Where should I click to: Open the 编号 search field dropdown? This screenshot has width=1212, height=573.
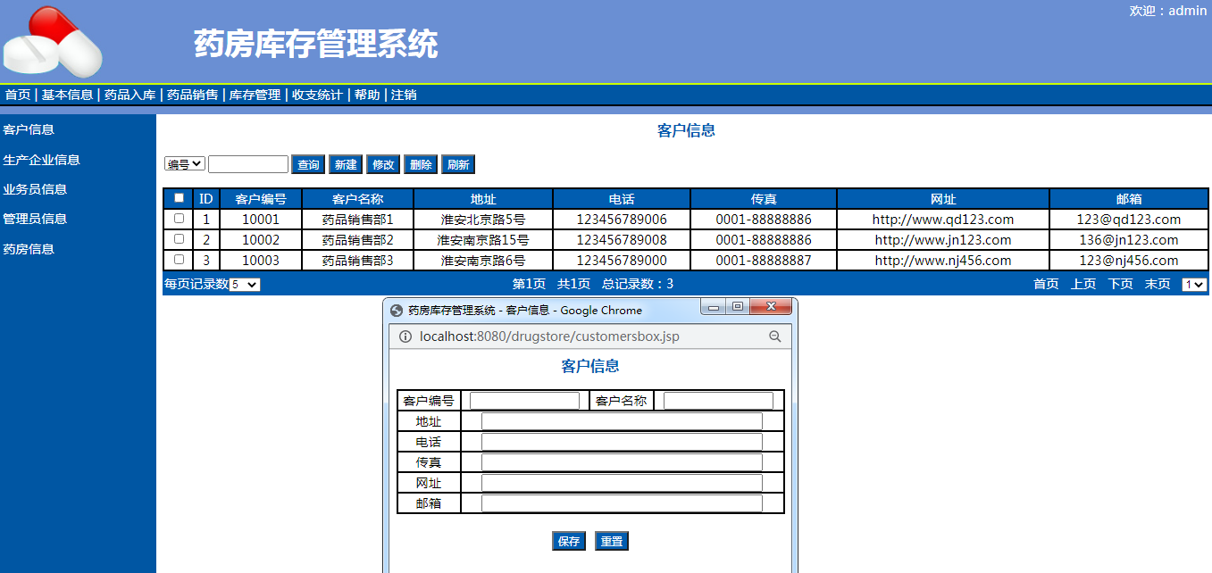[x=185, y=164]
